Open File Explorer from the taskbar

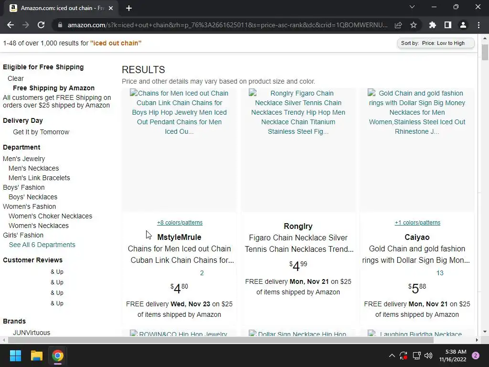click(36, 356)
